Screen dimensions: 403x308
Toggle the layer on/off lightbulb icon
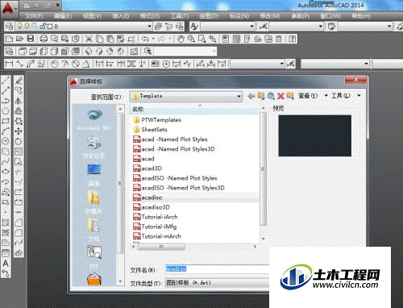tap(19, 27)
